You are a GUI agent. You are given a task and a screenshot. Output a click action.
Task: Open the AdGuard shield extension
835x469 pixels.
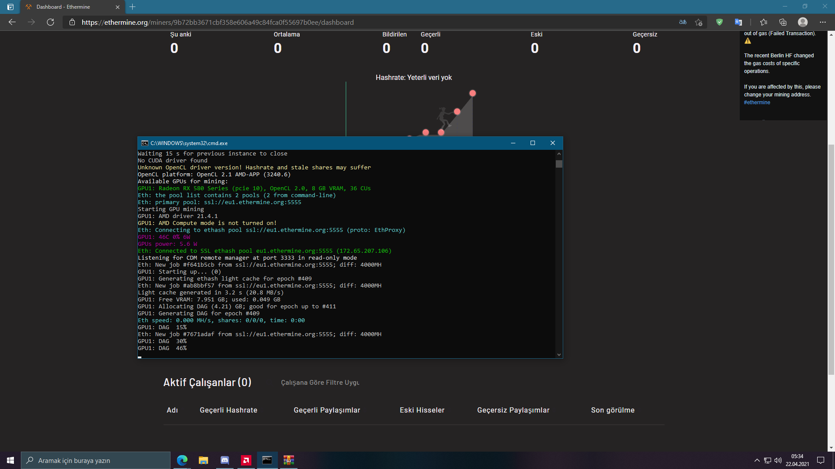point(719,22)
